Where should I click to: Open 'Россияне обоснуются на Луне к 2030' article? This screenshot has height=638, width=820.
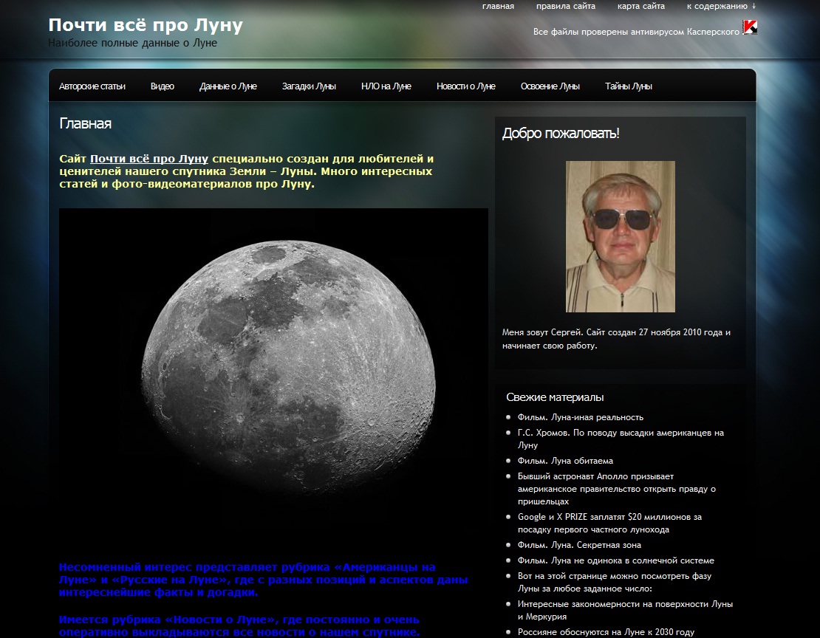point(606,632)
